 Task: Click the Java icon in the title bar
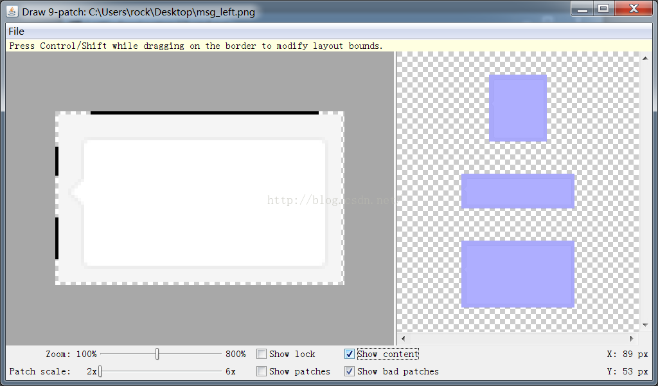click(x=12, y=12)
